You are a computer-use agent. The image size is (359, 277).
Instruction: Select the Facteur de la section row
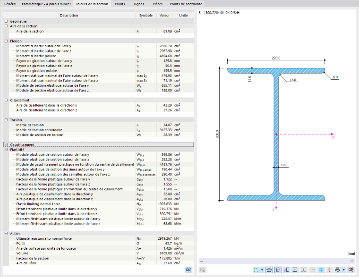click(102, 258)
